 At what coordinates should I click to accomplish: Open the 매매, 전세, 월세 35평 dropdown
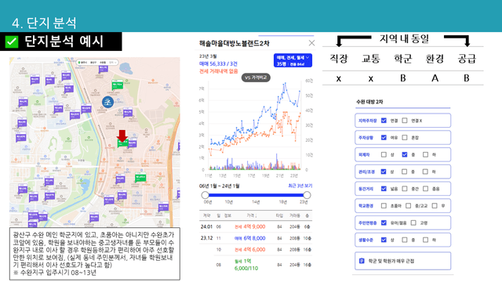click(x=293, y=60)
